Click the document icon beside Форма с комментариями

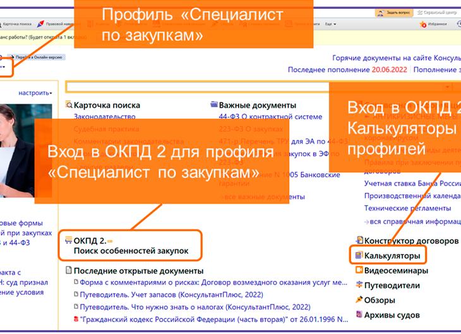click(76, 282)
